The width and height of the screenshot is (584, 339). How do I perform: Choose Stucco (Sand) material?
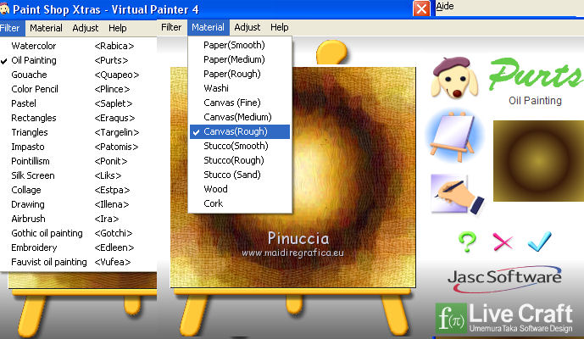240,175
